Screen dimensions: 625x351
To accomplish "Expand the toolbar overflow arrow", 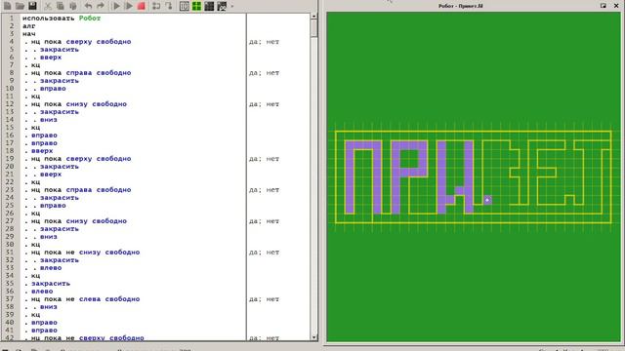I will pyautogui.click(x=232, y=7).
